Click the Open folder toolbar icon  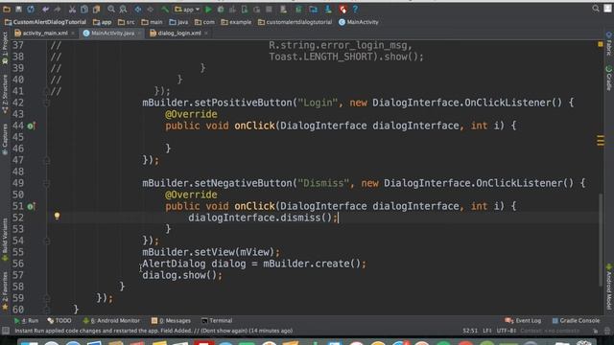click(7, 9)
